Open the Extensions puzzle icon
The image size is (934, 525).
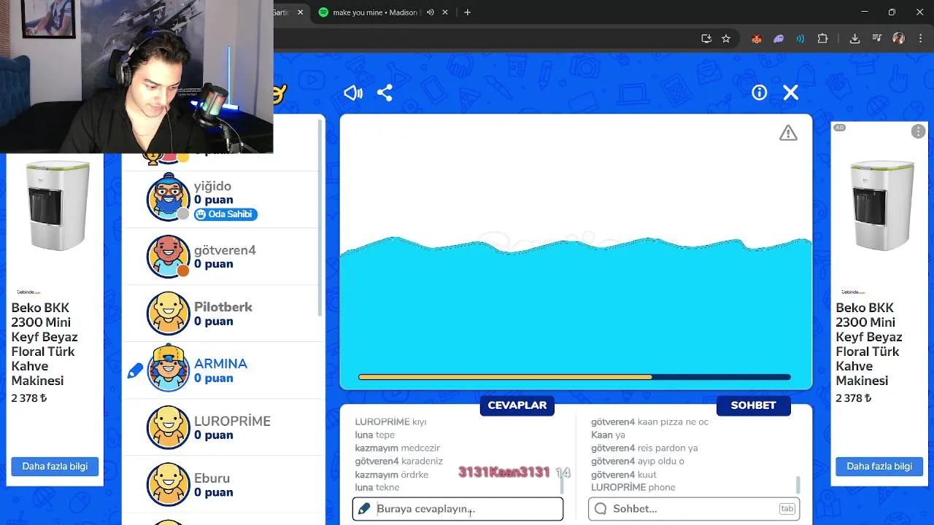coord(822,39)
